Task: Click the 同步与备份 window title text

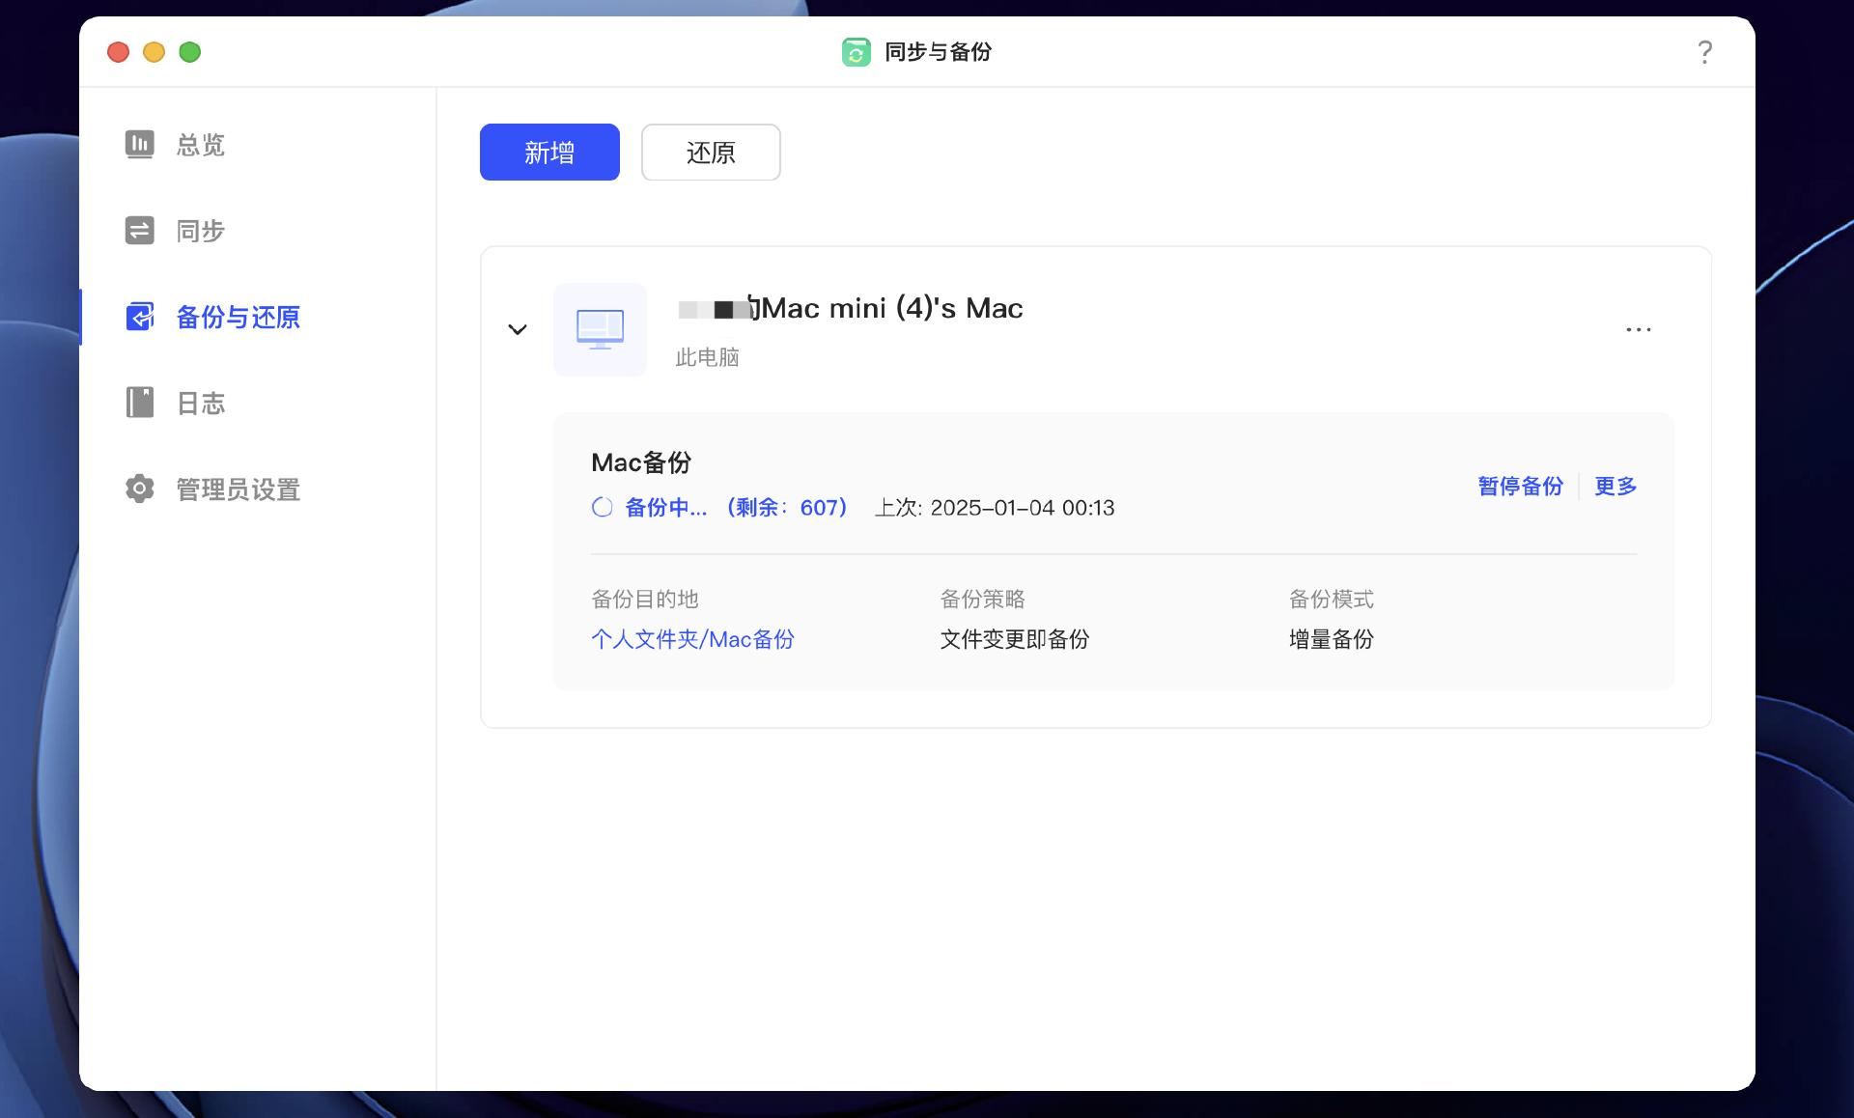Action: click(939, 52)
